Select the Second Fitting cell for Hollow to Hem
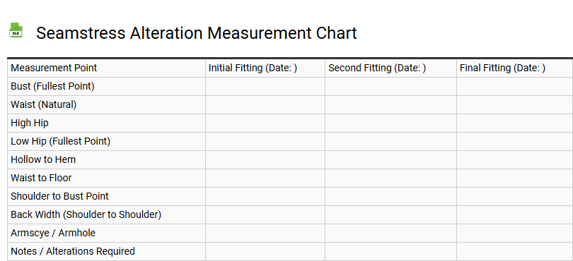Screen dimensions: 573x261 tap(390, 159)
